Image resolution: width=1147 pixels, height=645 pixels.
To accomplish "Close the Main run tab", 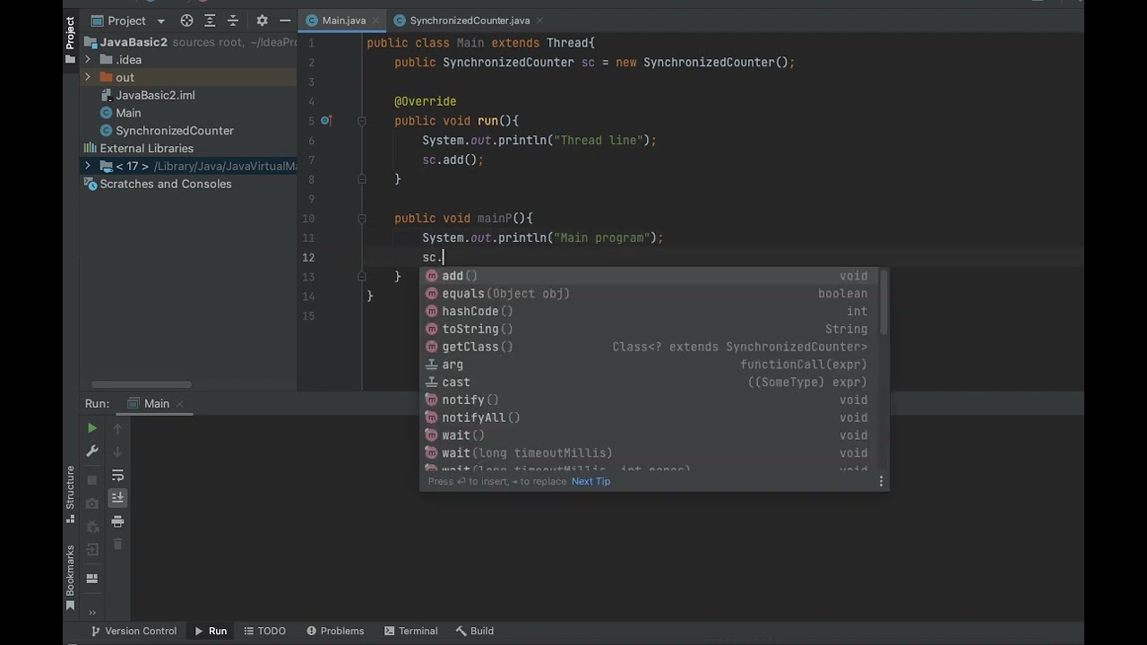I will 179,404.
